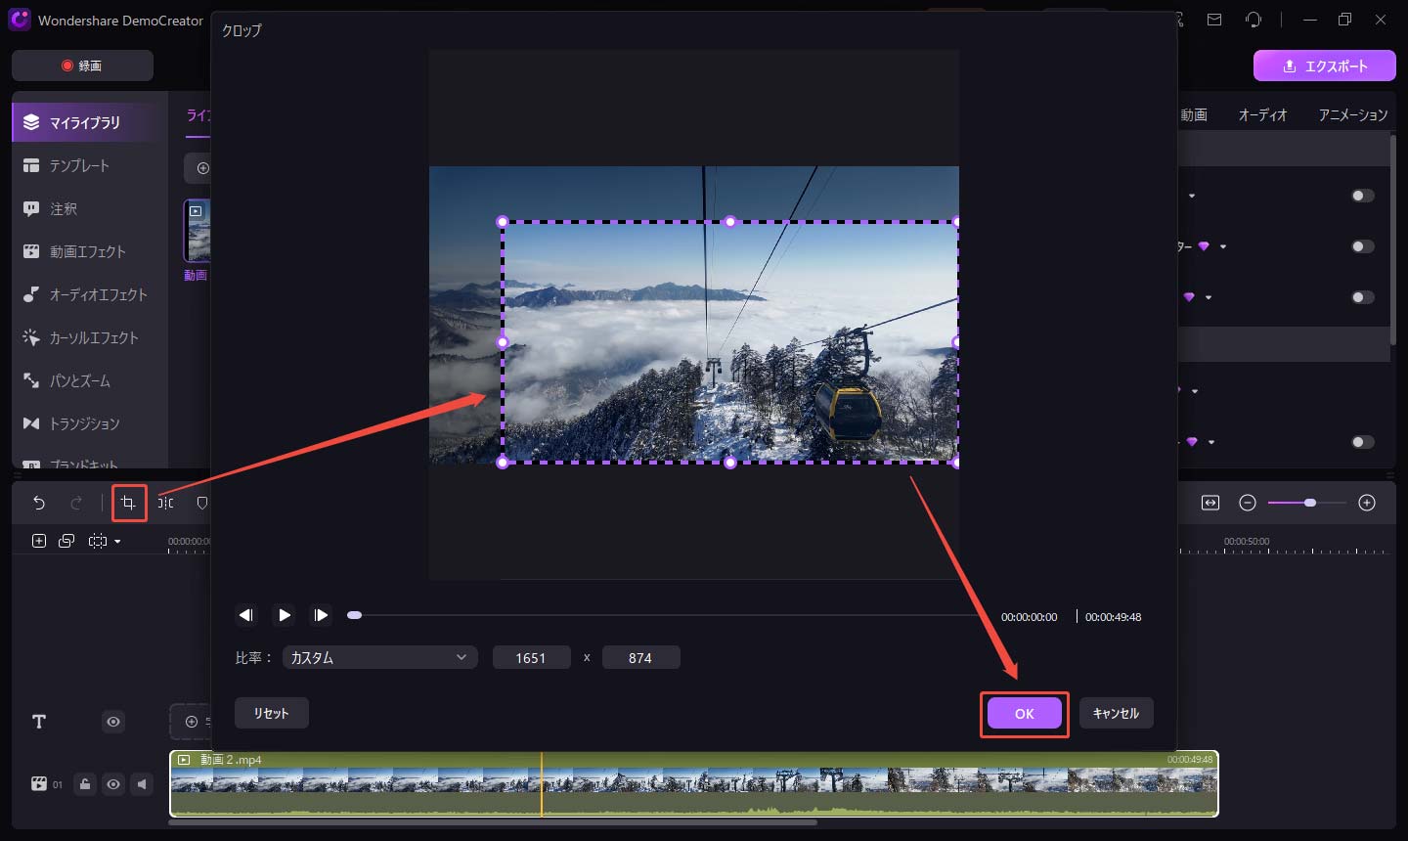The image size is (1408, 841).
Task: Toggle the first purple effect switch
Action: 1363,195
